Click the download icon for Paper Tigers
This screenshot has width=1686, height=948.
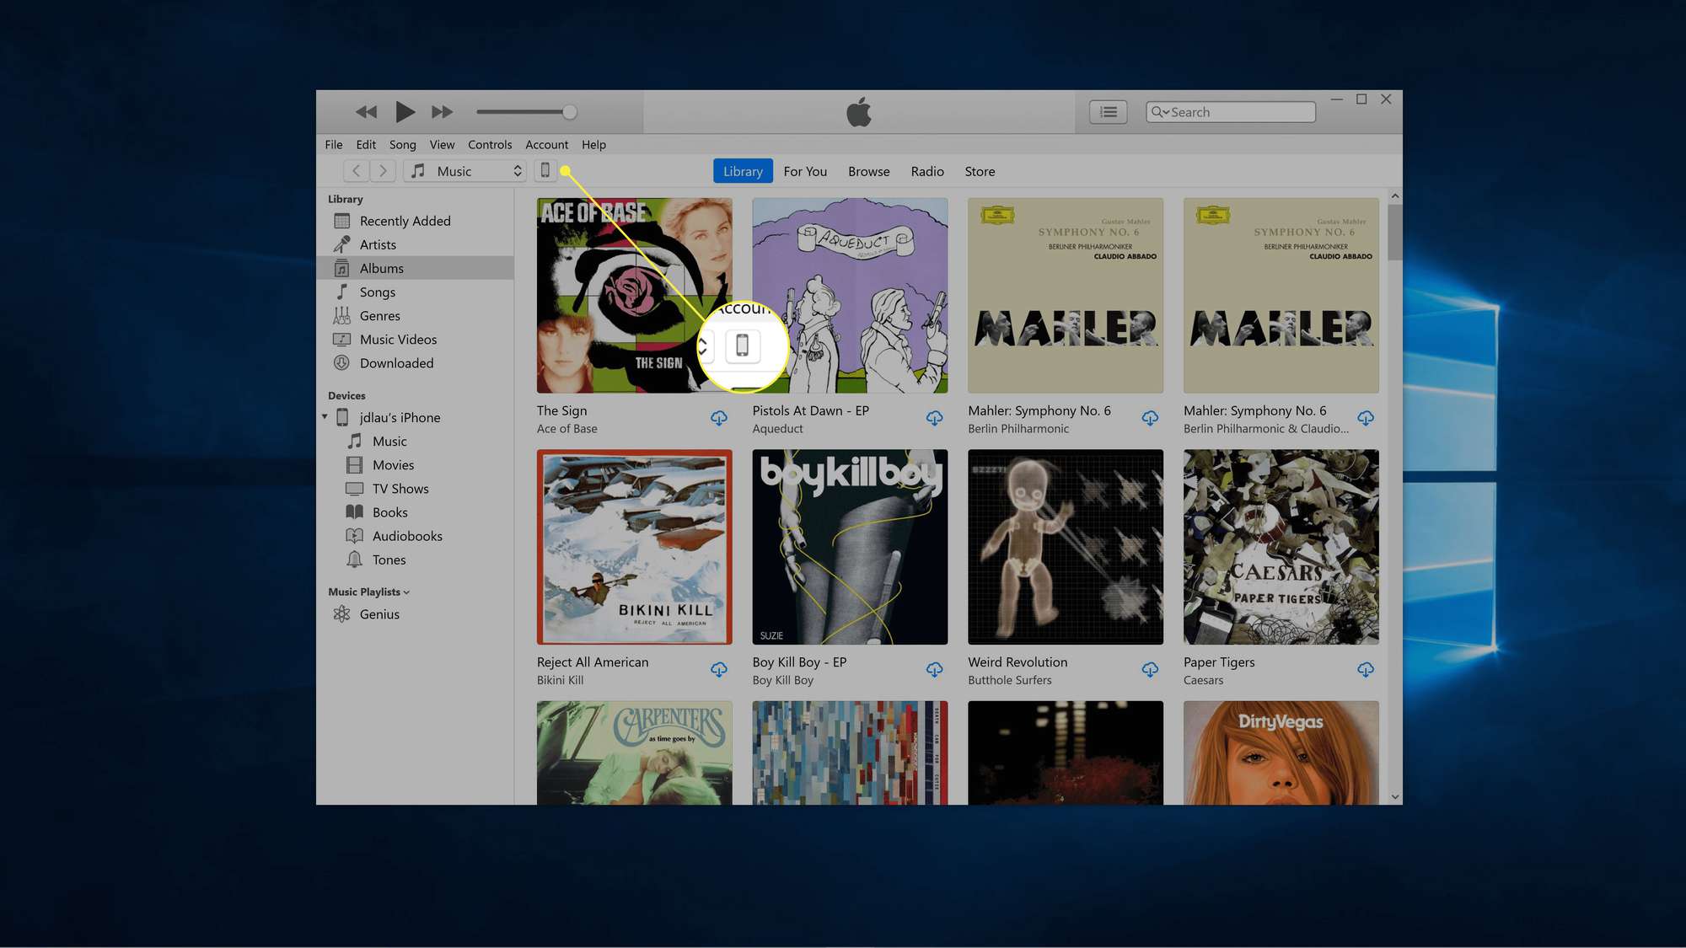click(x=1366, y=669)
